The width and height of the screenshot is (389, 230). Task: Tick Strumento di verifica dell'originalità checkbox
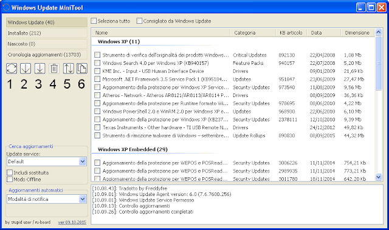click(x=97, y=55)
